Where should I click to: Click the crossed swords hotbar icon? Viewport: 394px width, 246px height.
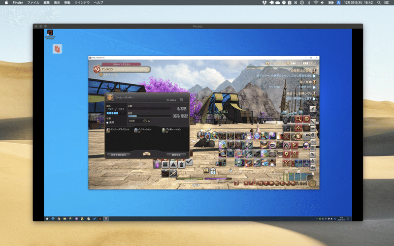(x=287, y=137)
